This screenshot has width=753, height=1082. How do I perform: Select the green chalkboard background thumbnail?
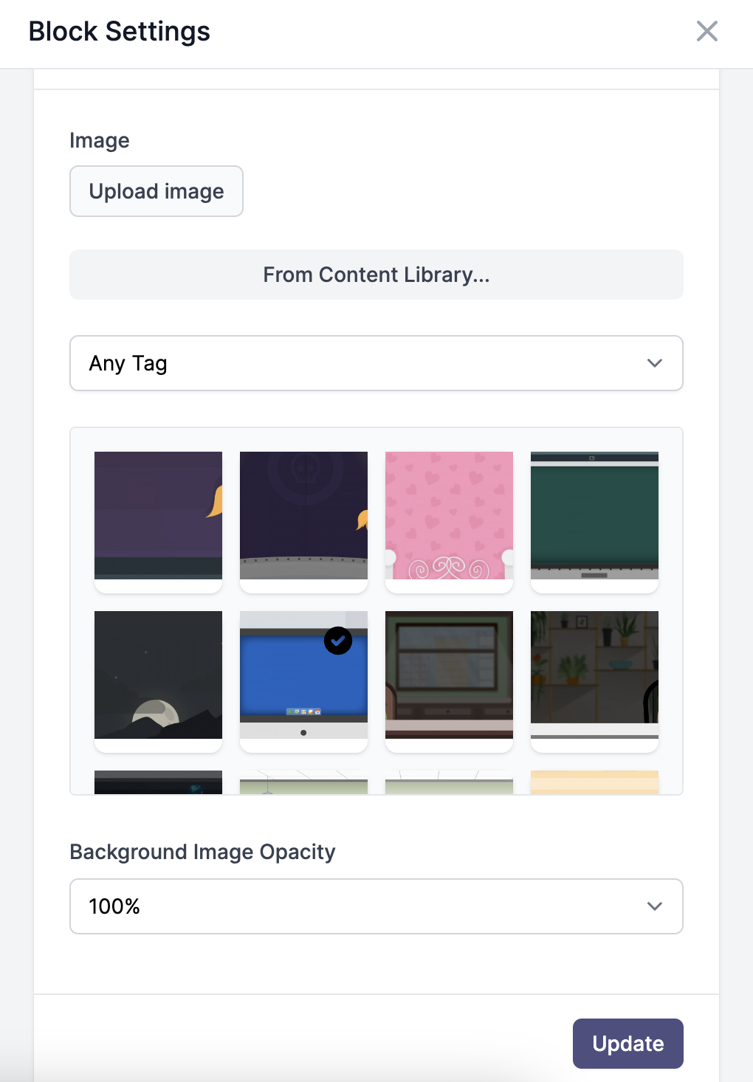coord(594,515)
